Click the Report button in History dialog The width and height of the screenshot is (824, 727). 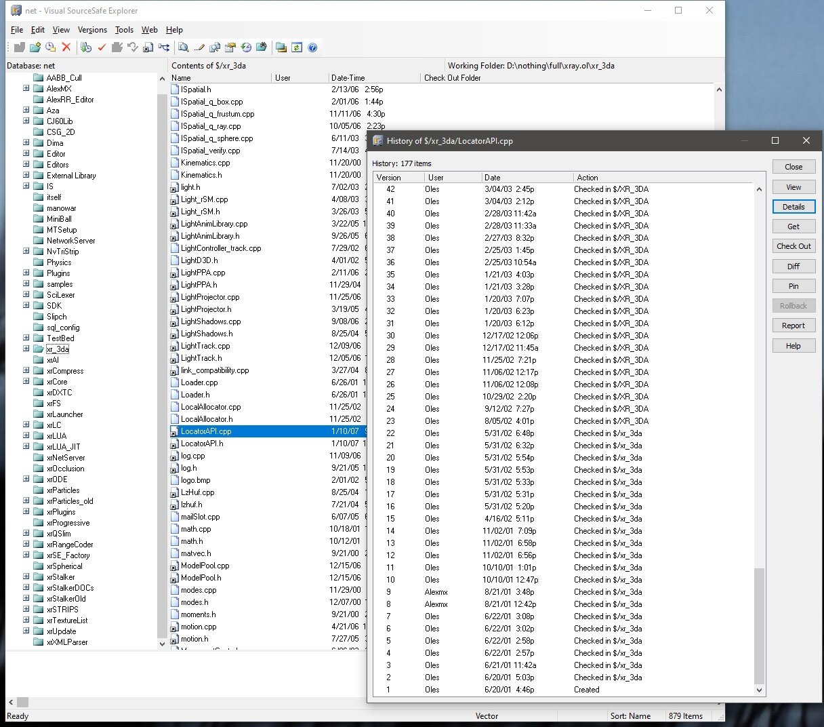[794, 326]
